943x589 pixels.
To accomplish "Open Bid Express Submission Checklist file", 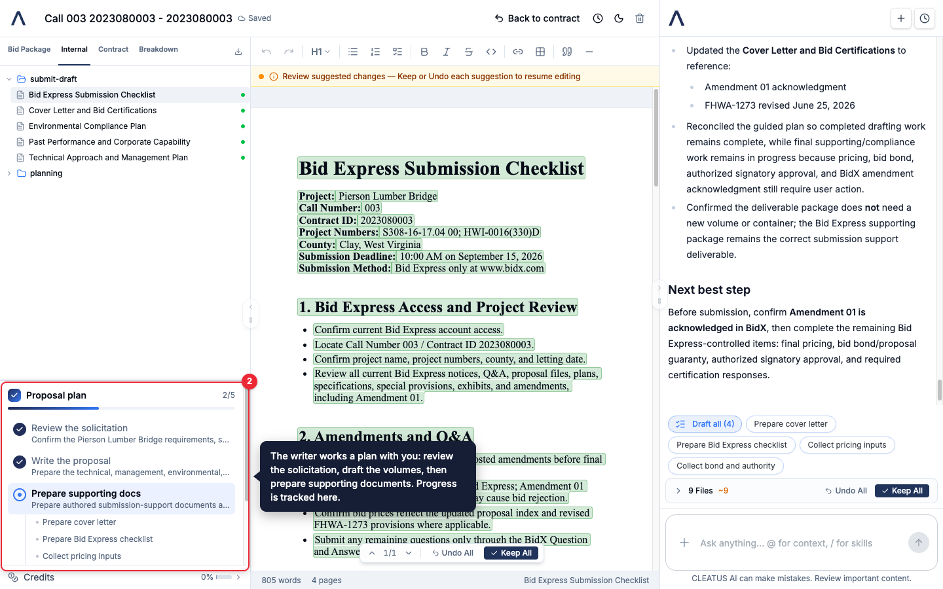I will 130,95.
